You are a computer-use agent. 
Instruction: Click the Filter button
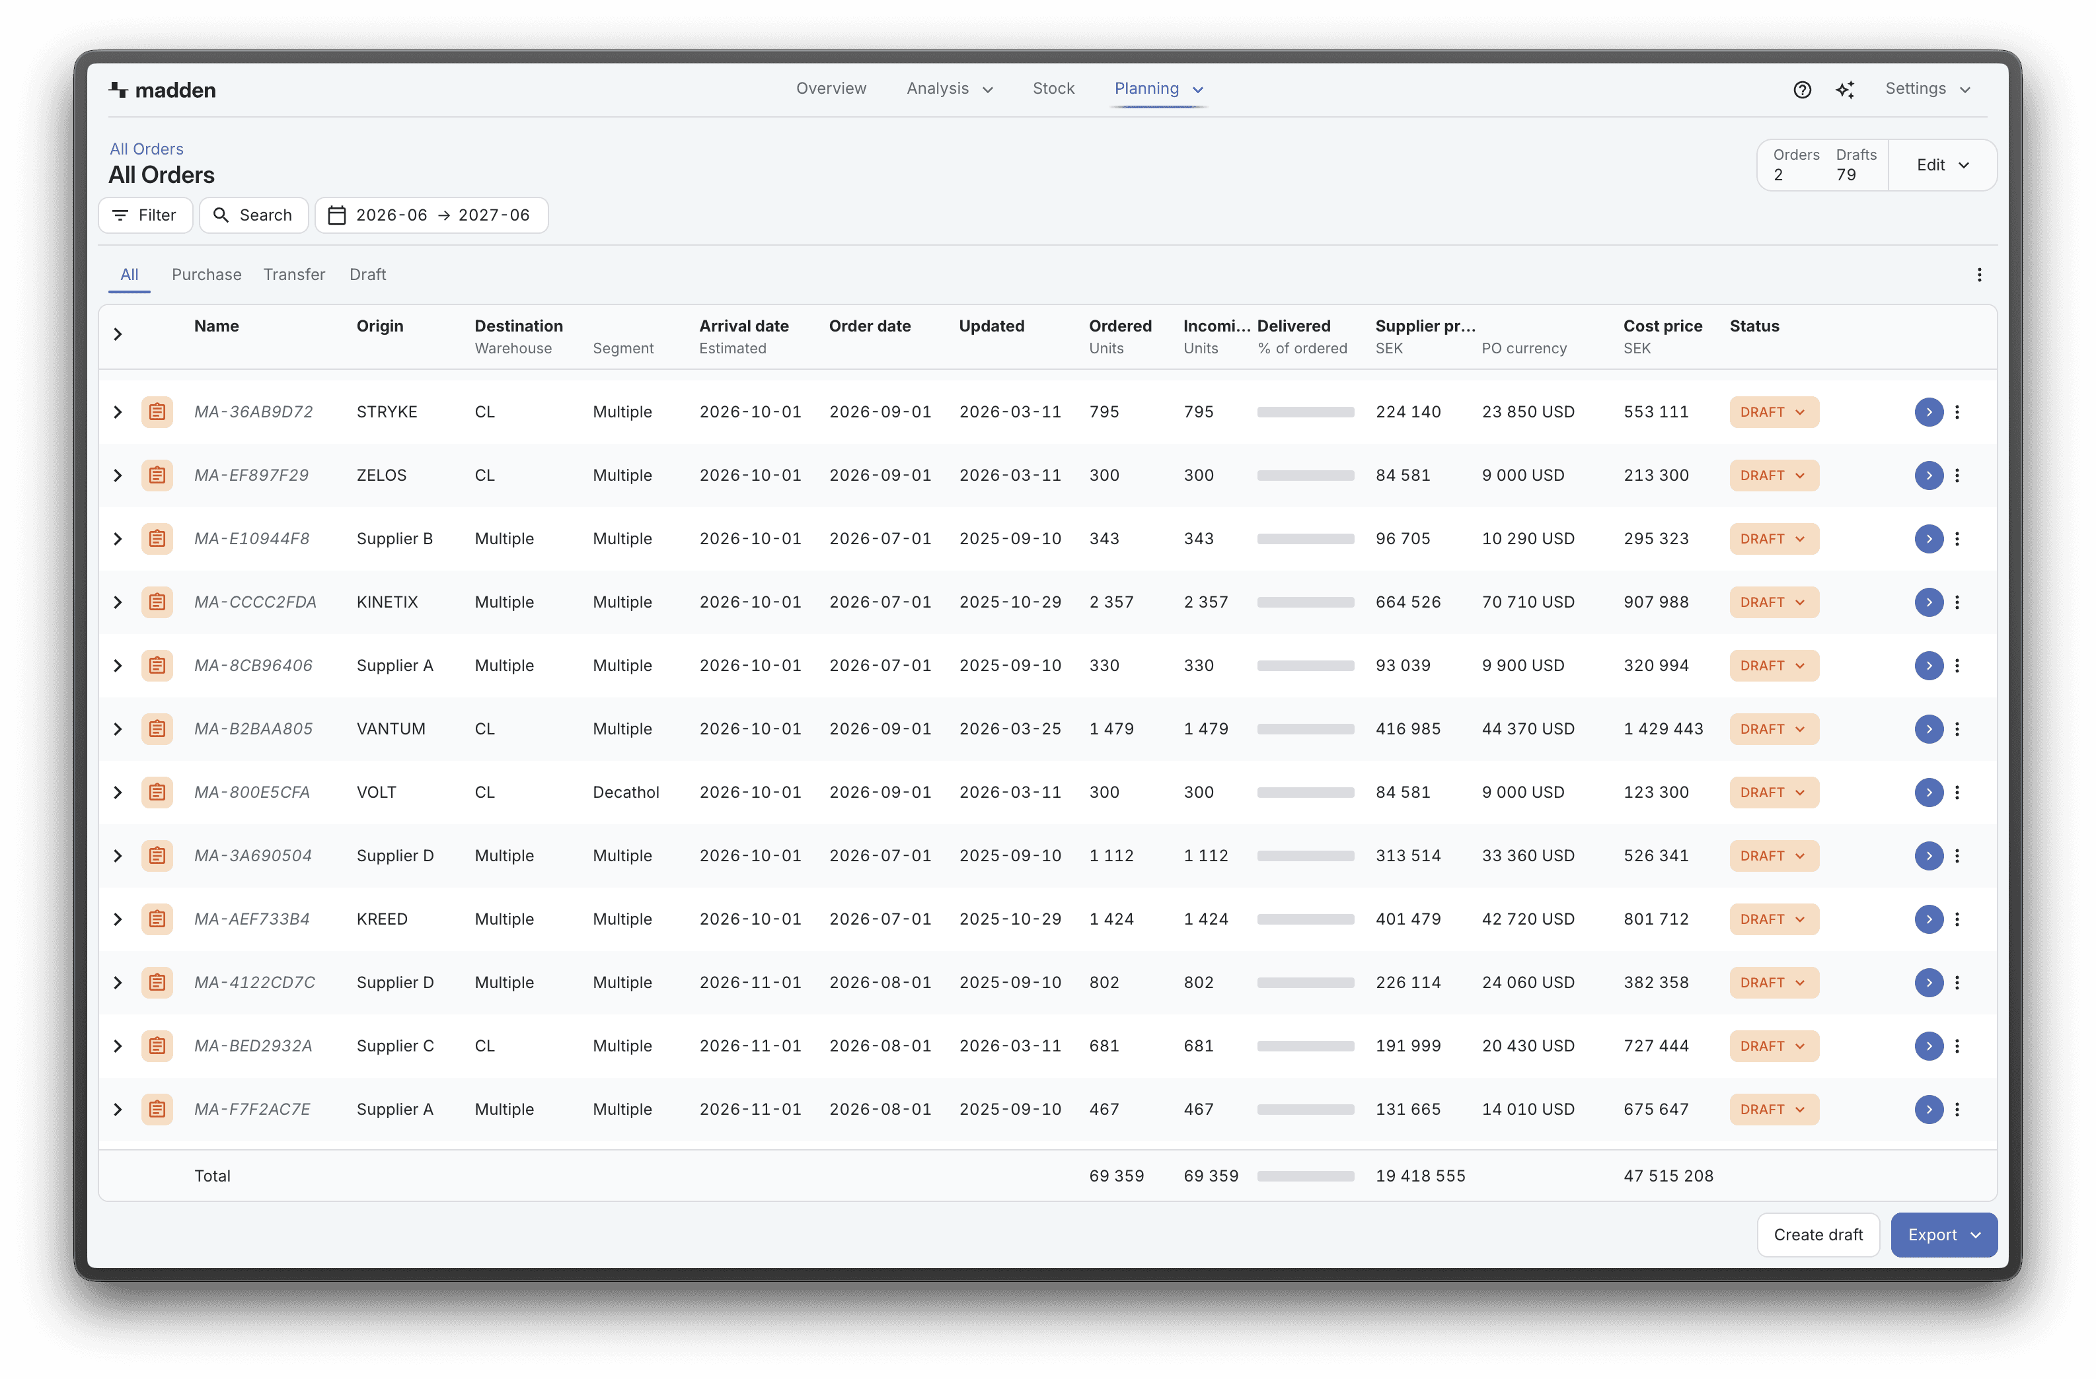(x=145, y=215)
